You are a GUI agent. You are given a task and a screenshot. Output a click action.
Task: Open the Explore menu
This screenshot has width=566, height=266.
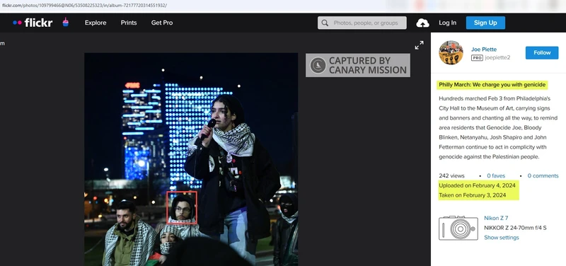(96, 23)
